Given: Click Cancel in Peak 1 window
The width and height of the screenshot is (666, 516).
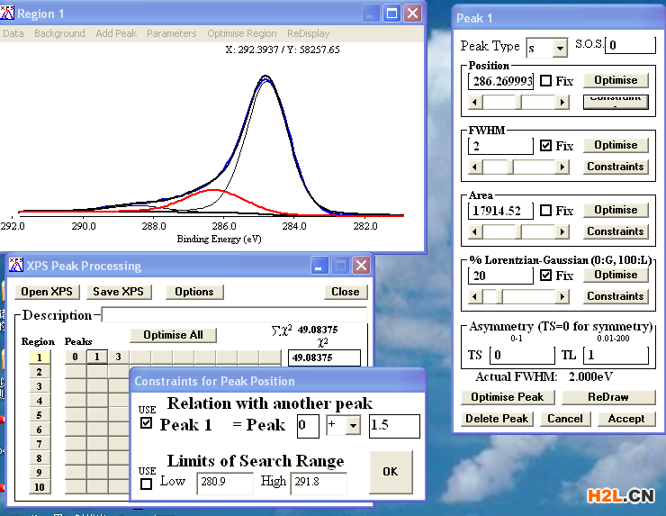Looking at the screenshot, I should point(565,419).
